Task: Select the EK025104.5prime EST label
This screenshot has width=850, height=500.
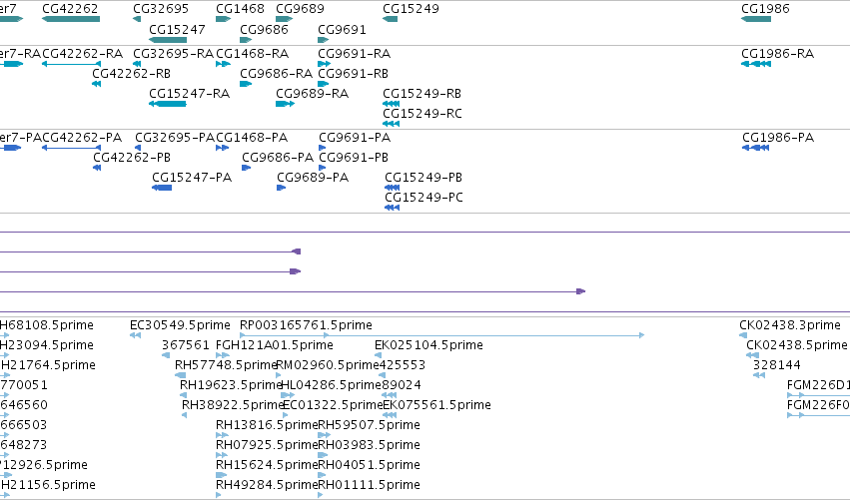Action: (428, 345)
